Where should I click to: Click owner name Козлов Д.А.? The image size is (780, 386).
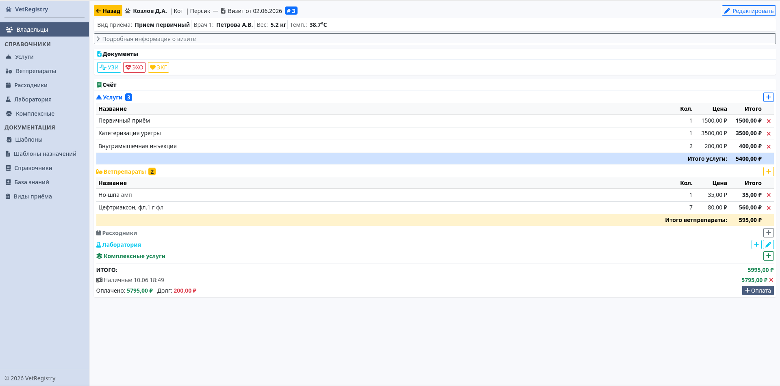click(x=150, y=11)
